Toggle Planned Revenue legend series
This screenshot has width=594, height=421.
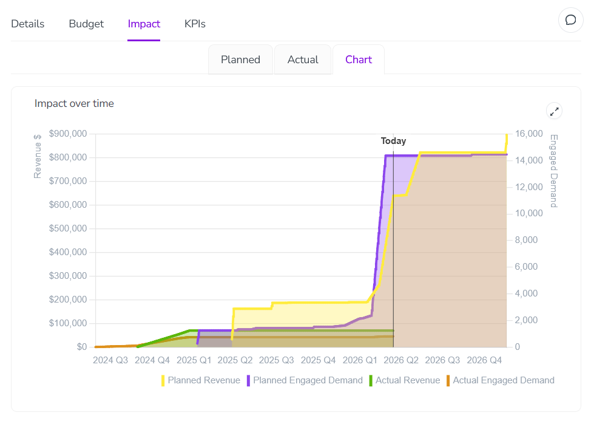201,380
